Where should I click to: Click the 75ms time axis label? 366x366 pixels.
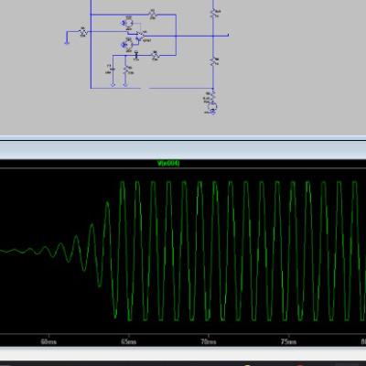click(288, 342)
